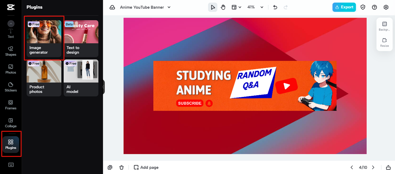Viewport: 395px width, 174px height.
Task: Select the STUDYING ANIME text on canvas
Action: tap(203, 83)
